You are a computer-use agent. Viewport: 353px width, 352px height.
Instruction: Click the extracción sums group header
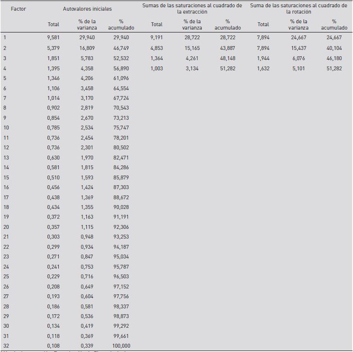192,9
